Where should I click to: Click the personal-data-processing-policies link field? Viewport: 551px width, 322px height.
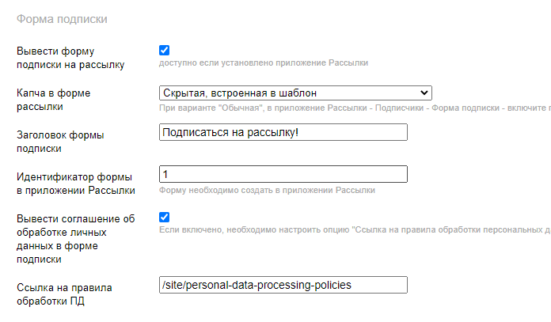pyautogui.click(x=283, y=285)
